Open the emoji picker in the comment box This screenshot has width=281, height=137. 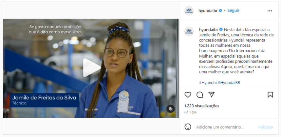pos(188,127)
